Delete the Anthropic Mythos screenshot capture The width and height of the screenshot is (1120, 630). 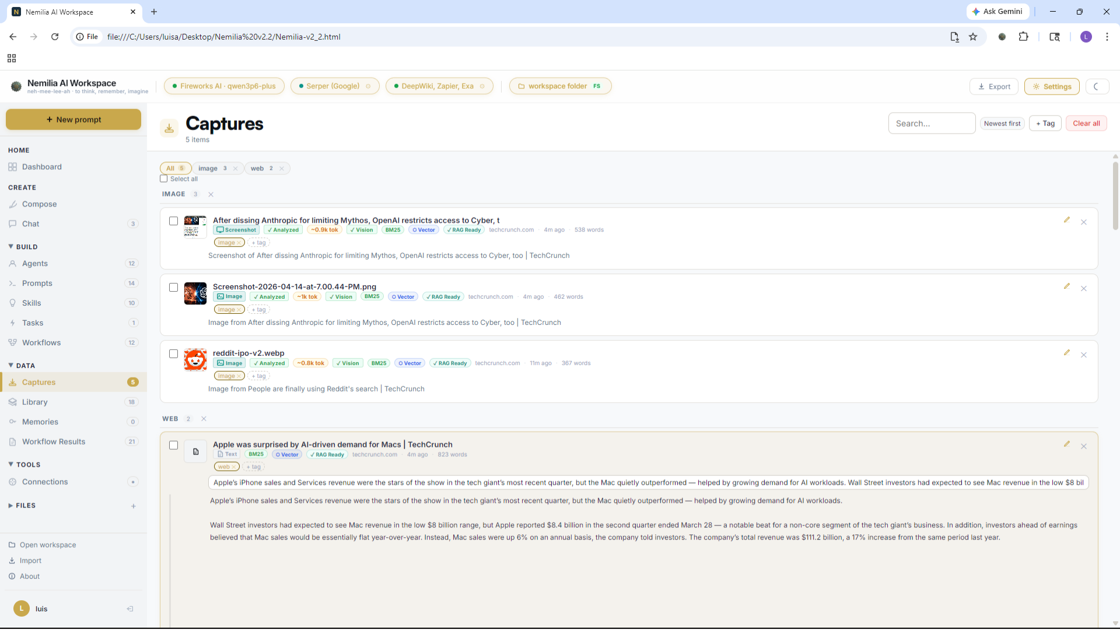(x=1084, y=222)
